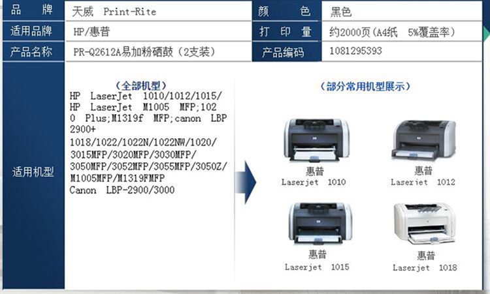The width and height of the screenshot is (490, 294).
Task: Click the Laserjet 1015 caption
Action: point(317,267)
